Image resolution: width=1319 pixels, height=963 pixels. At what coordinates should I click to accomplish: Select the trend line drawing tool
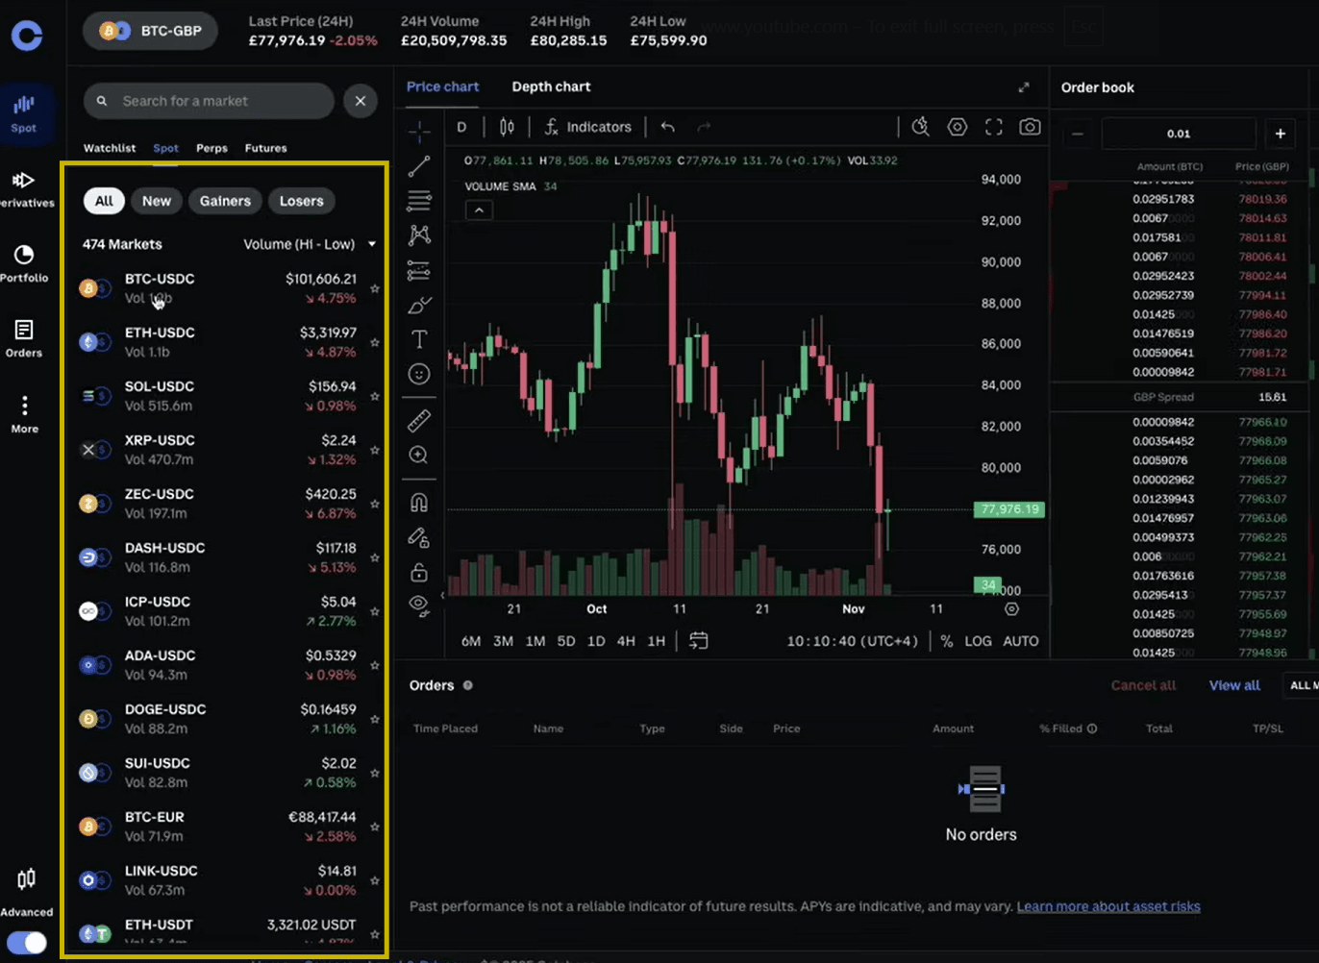(x=419, y=167)
